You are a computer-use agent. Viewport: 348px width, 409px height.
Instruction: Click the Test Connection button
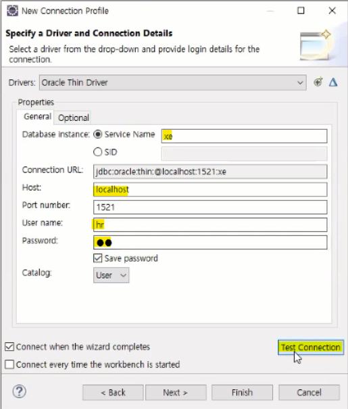(x=311, y=347)
